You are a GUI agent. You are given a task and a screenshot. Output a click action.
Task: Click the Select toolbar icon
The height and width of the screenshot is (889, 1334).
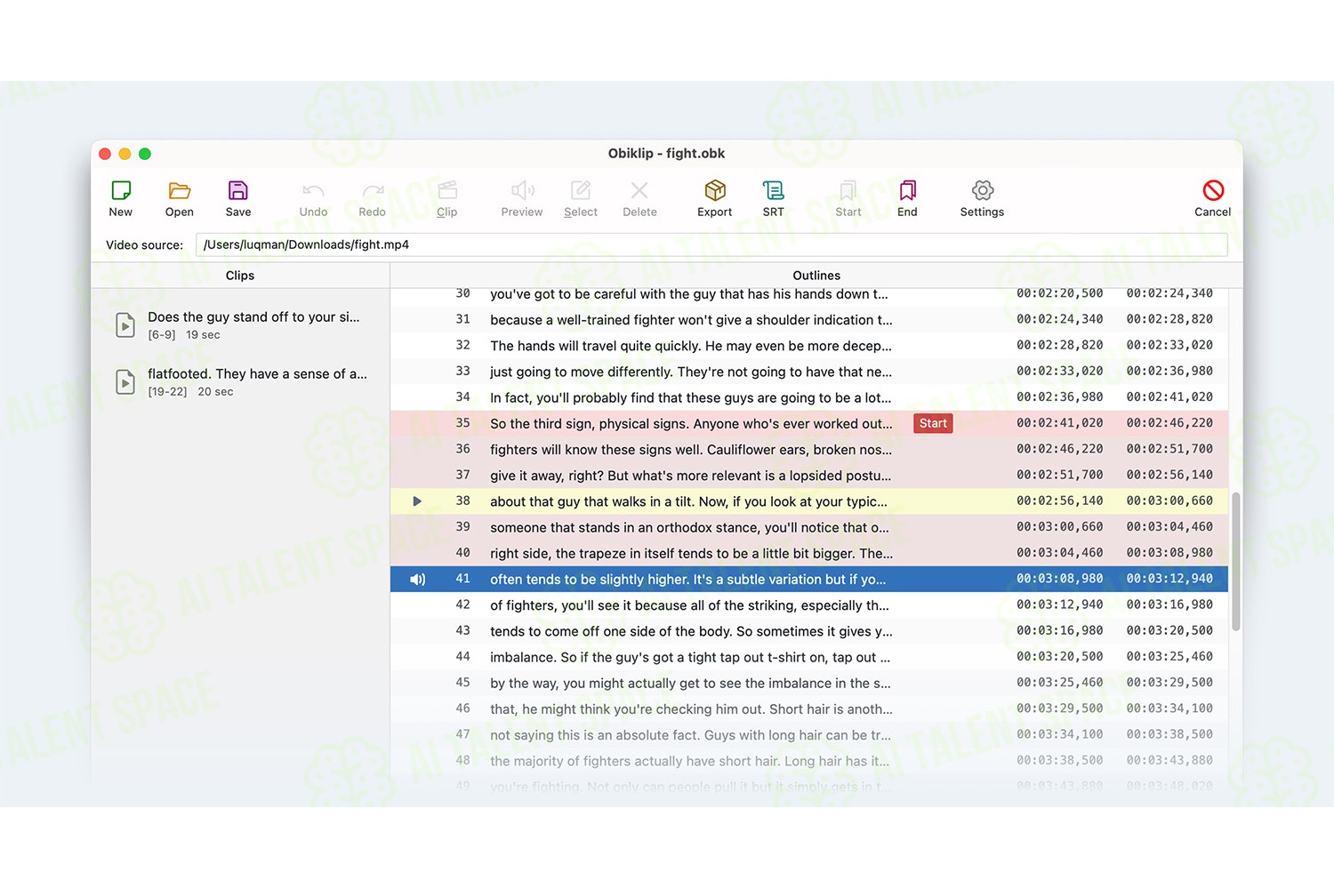(x=581, y=190)
